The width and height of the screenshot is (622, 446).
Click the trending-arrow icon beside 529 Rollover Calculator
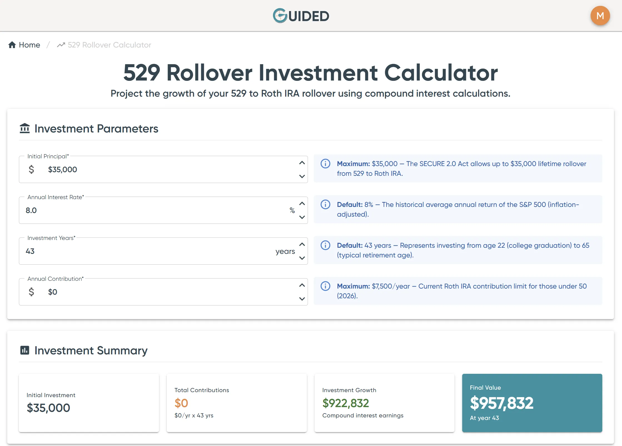(61, 45)
